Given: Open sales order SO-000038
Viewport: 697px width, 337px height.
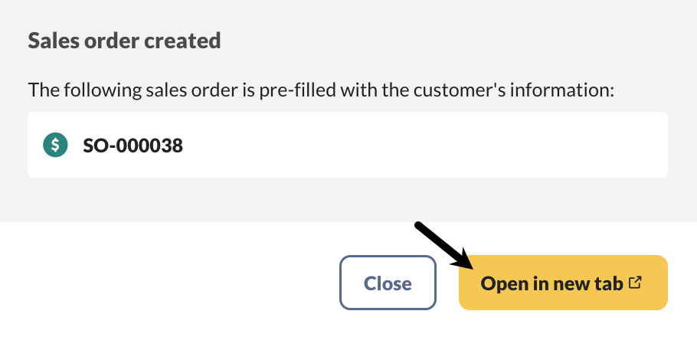Looking at the screenshot, I should point(133,145).
